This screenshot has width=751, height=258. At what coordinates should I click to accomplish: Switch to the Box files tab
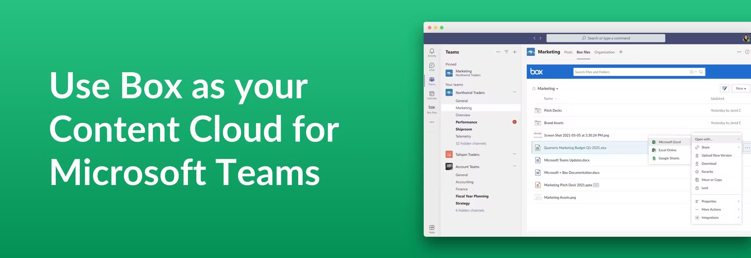(583, 52)
